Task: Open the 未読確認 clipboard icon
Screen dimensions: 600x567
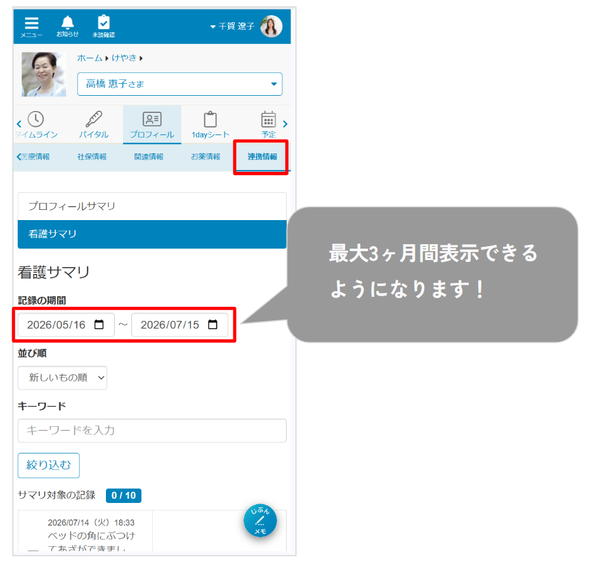Action: click(103, 27)
